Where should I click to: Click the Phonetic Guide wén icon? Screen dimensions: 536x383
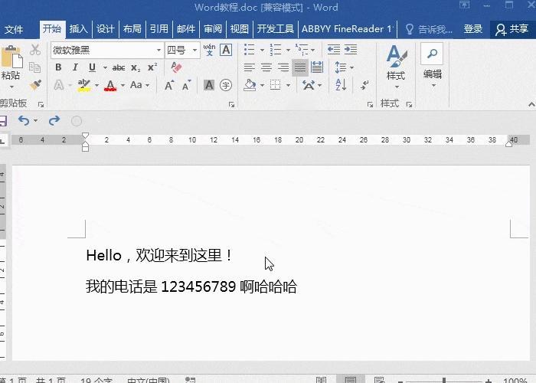coord(209,50)
